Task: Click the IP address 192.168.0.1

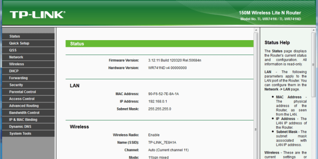Action: pos(157,101)
